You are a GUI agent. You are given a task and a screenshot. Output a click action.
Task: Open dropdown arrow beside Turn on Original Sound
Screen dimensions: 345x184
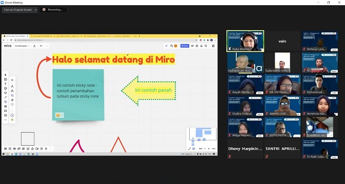point(36,9)
